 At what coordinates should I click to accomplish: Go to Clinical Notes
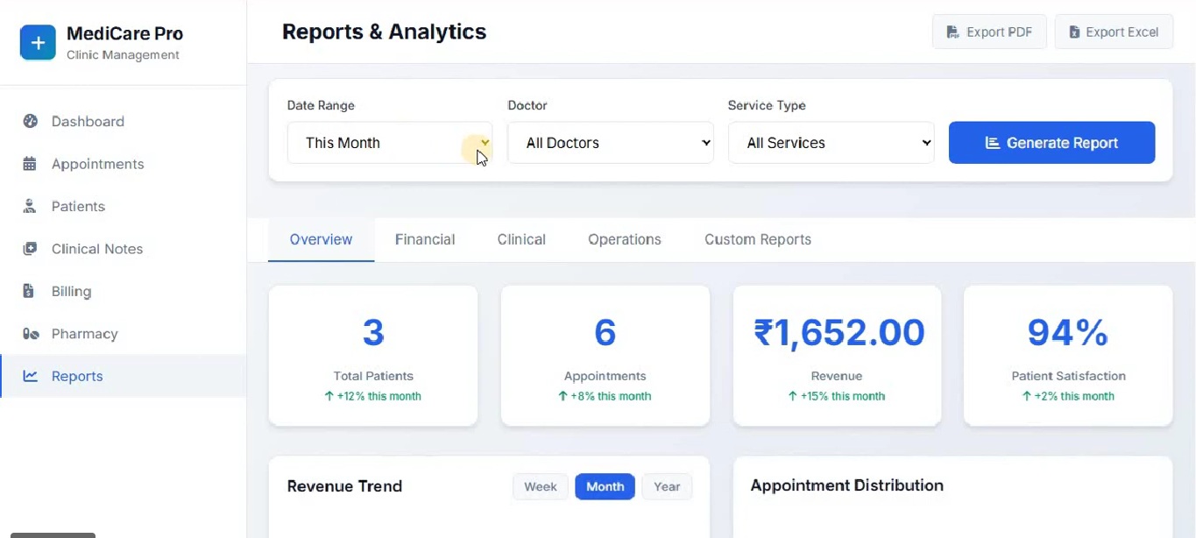point(96,249)
